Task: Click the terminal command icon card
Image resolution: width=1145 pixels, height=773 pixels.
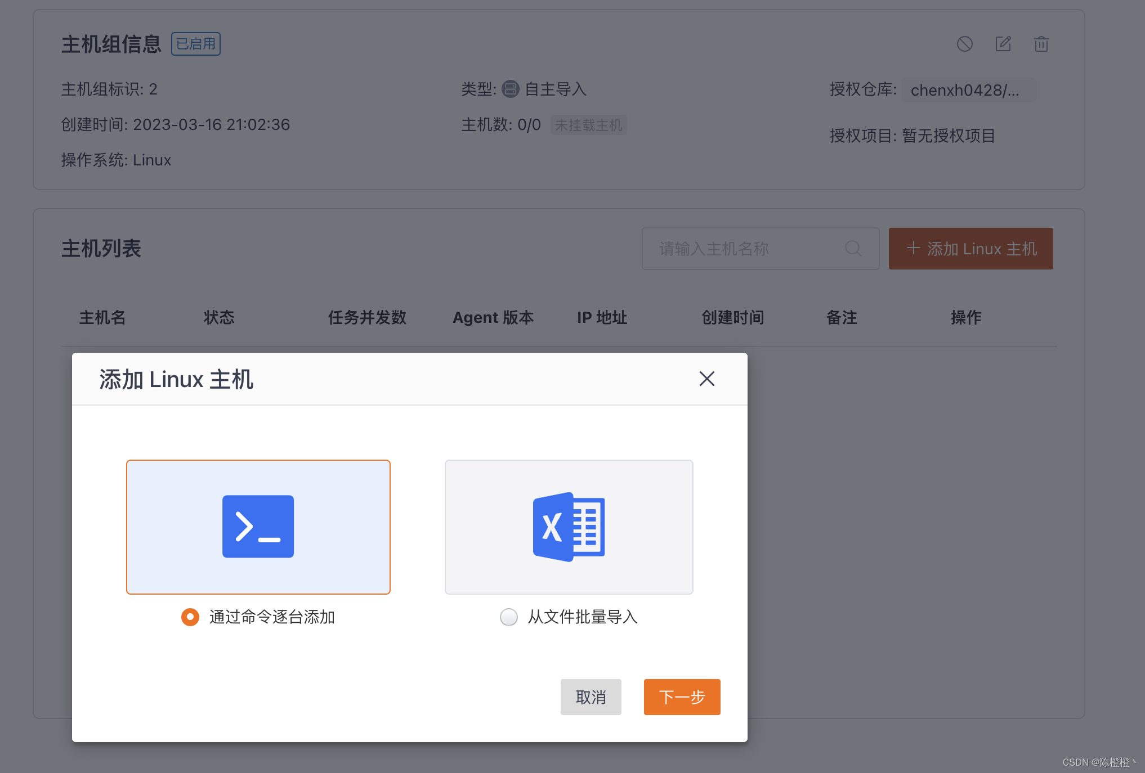Action: (258, 527)
